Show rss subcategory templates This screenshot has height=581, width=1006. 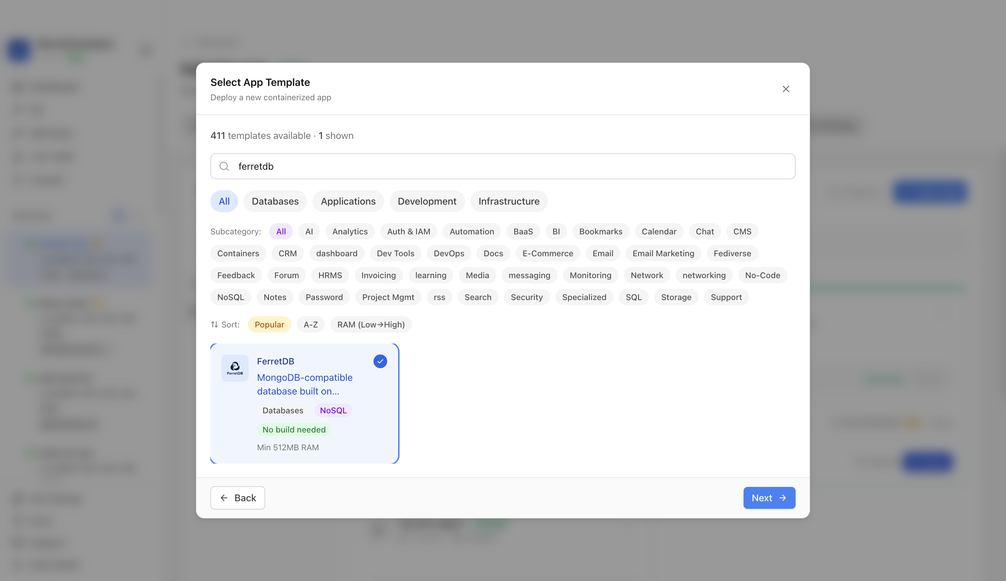coord(439,297)
